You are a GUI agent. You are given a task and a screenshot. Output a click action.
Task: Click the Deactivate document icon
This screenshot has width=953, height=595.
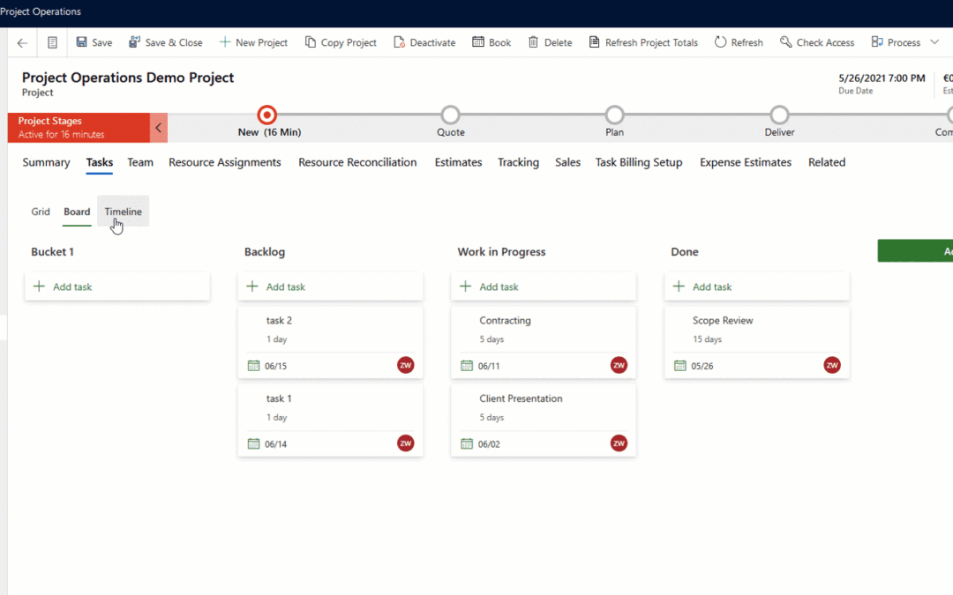coord(400,42)
